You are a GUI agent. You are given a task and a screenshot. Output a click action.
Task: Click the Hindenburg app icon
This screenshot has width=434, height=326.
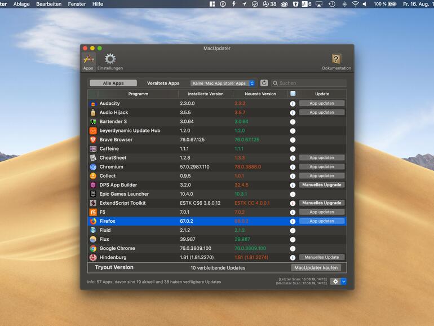(x=93, y=257)
